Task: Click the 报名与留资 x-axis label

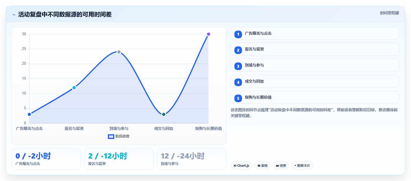Action: pyautogui.click(x=74, y=128)
